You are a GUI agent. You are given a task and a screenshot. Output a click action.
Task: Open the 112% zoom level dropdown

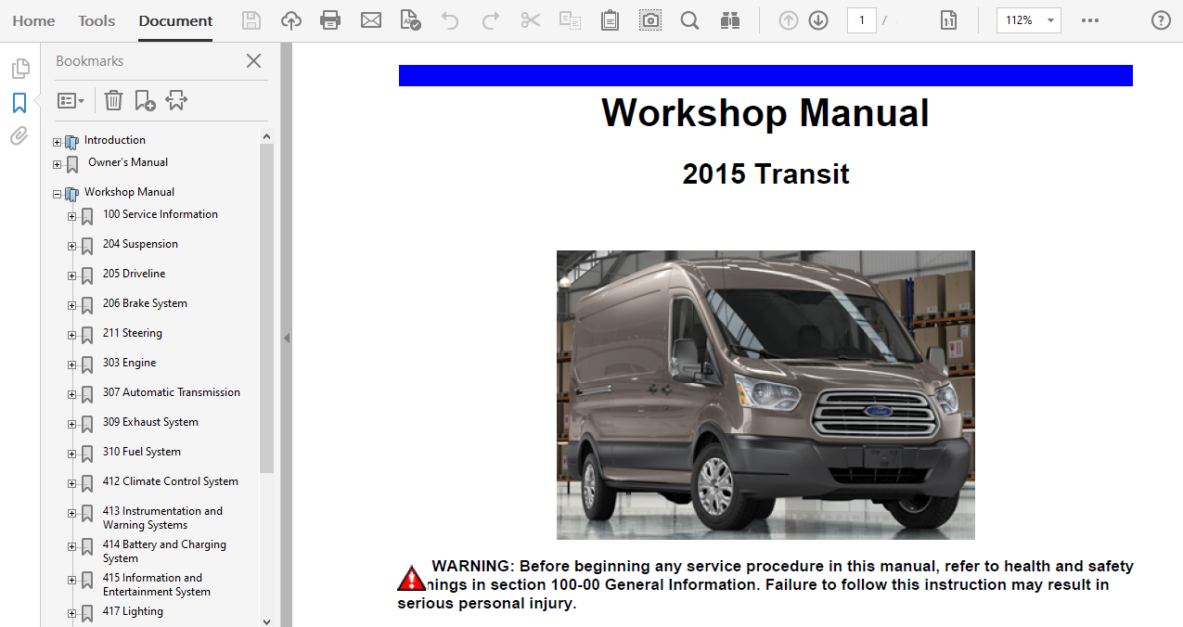click(x=1028, y=20)
